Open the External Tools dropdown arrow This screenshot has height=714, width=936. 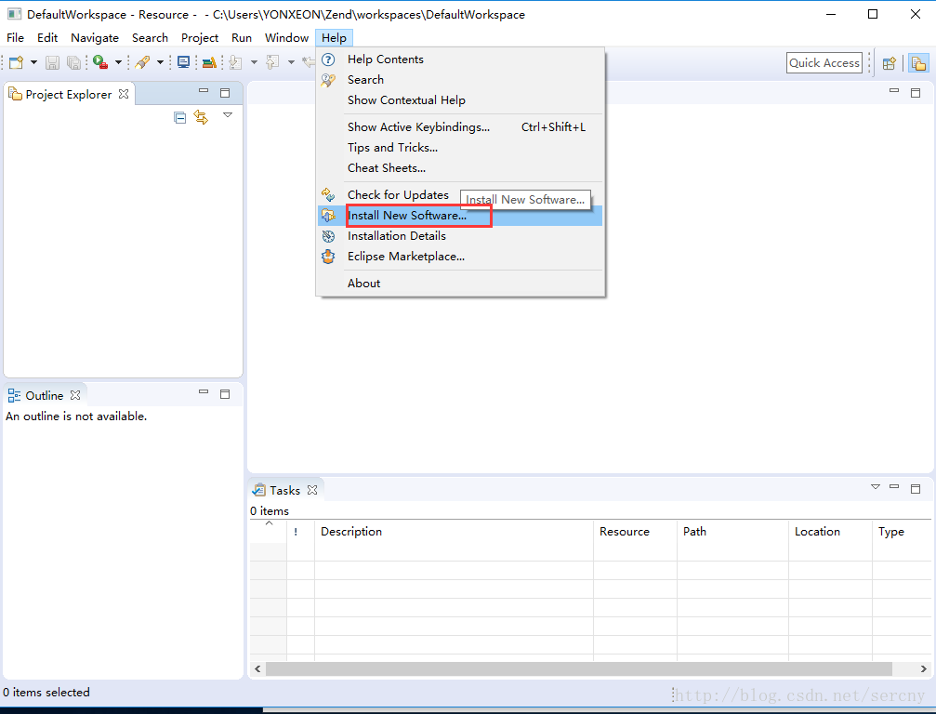(x=118, y=62)
